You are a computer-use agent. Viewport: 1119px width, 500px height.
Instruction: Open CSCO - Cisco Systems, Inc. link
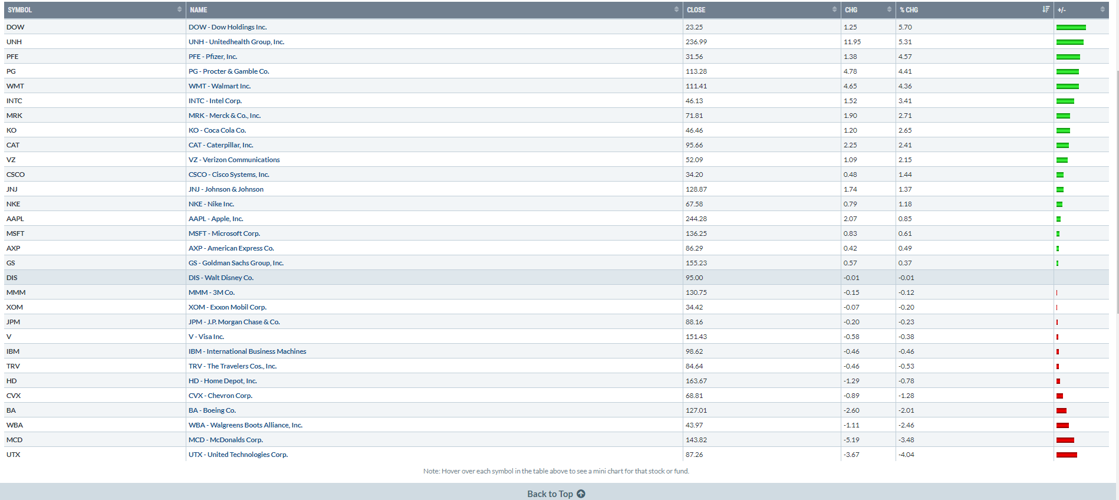[x=229, y=175]
